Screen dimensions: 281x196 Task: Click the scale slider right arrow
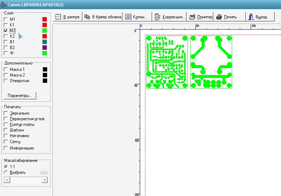click(x=44, y=180)
